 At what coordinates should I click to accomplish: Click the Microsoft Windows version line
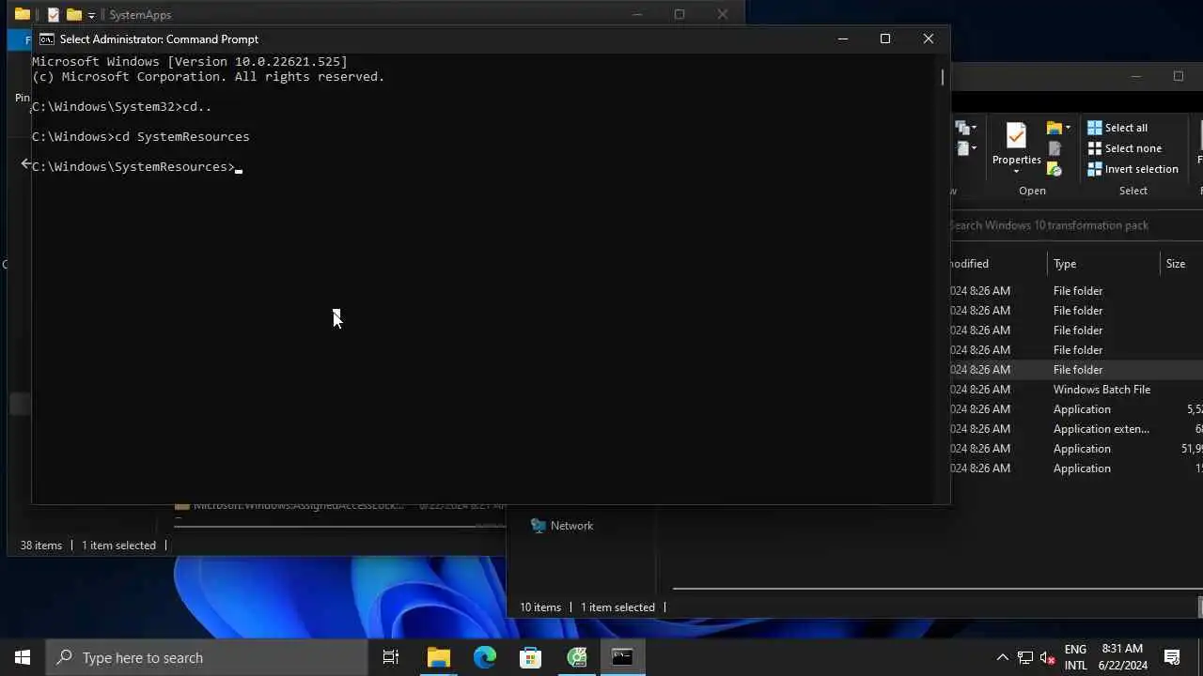(190, 62)
